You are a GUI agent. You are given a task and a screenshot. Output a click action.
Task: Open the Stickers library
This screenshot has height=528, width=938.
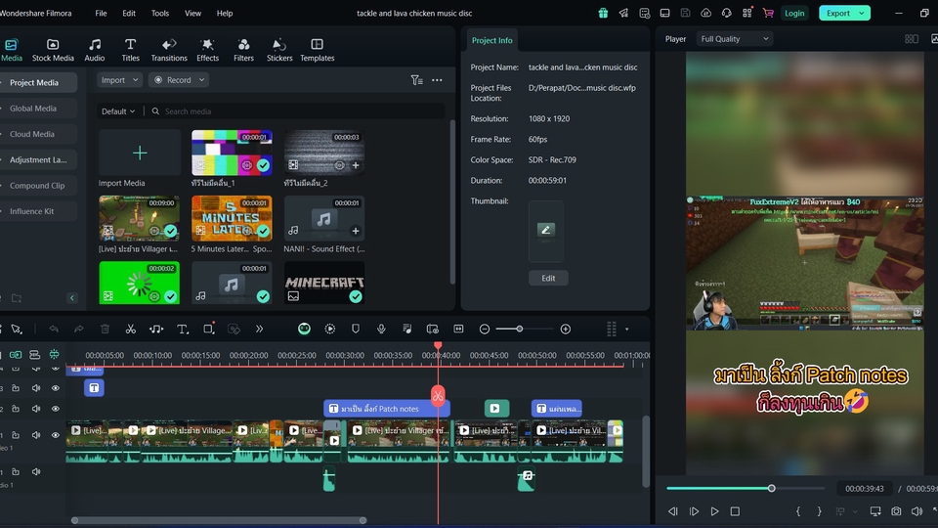click(279, 50)
